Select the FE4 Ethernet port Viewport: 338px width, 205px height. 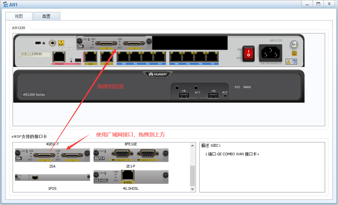point(176,57)
